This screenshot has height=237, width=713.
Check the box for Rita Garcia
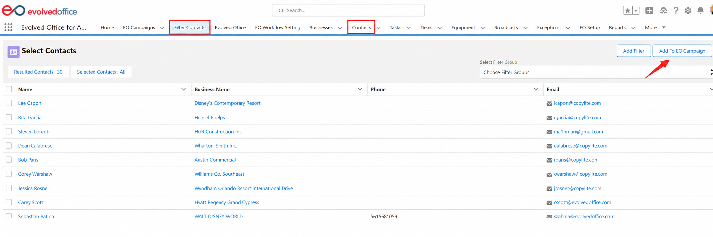(9, 117)
